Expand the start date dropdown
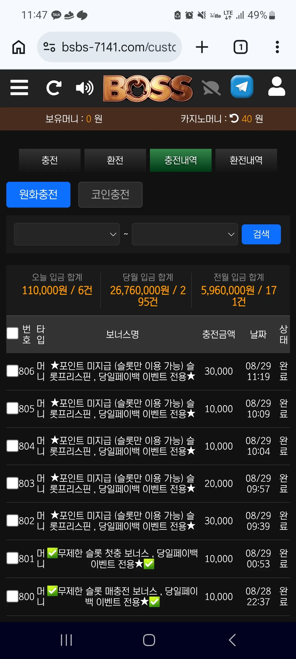This screenshot has width=296, height=659. point(67,234)
